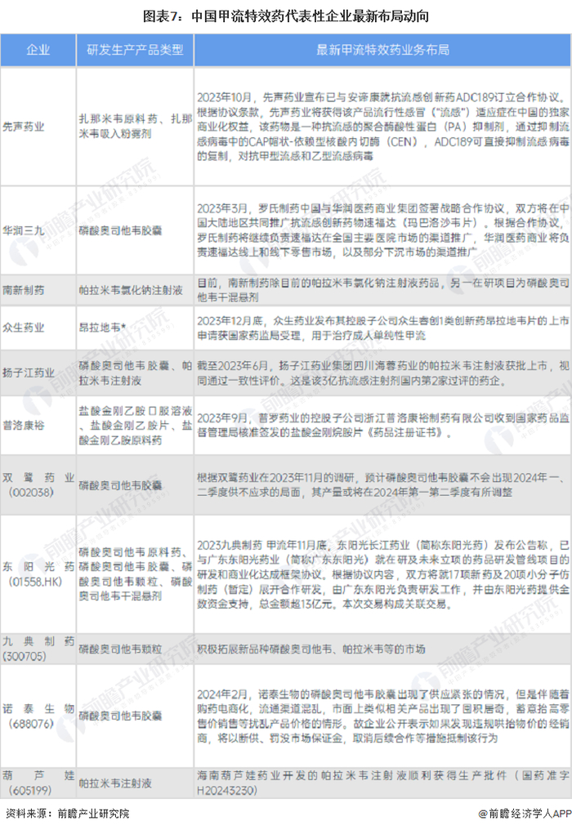Click the 盐酸金刚乙胺口服溶液 product cell

(135, 425)
